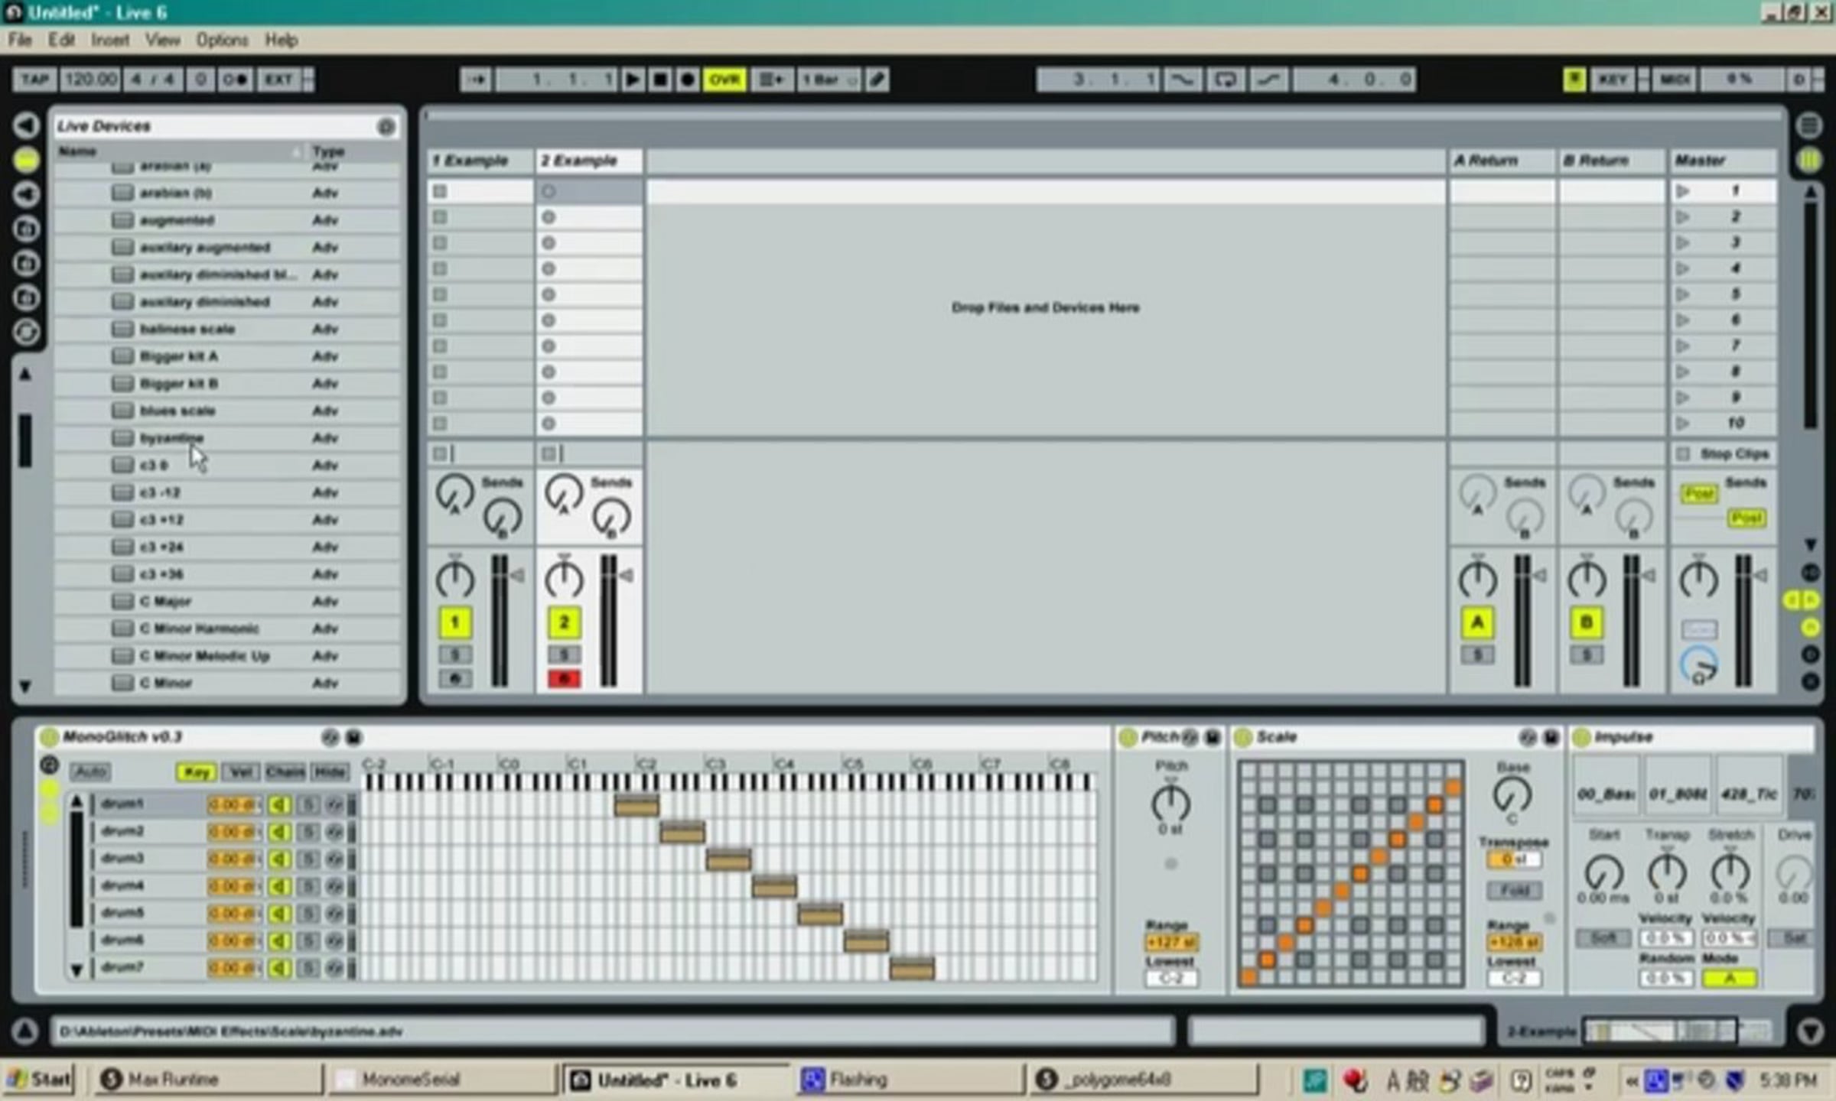Open the View menu

162,40
